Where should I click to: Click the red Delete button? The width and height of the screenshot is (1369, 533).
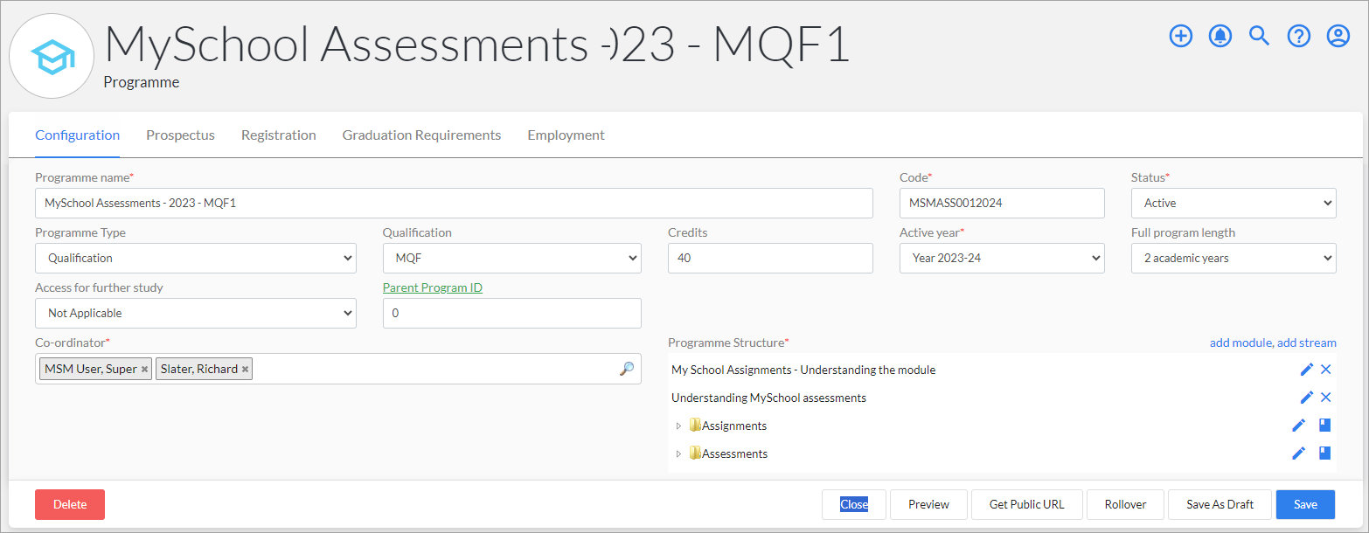point(70,504)
